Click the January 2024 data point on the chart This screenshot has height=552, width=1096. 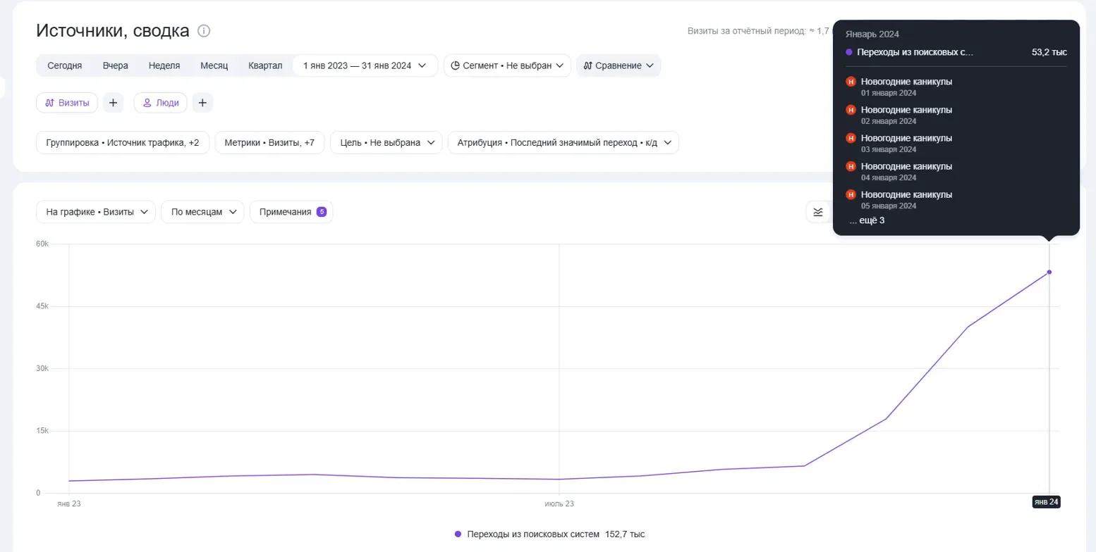1049,272
